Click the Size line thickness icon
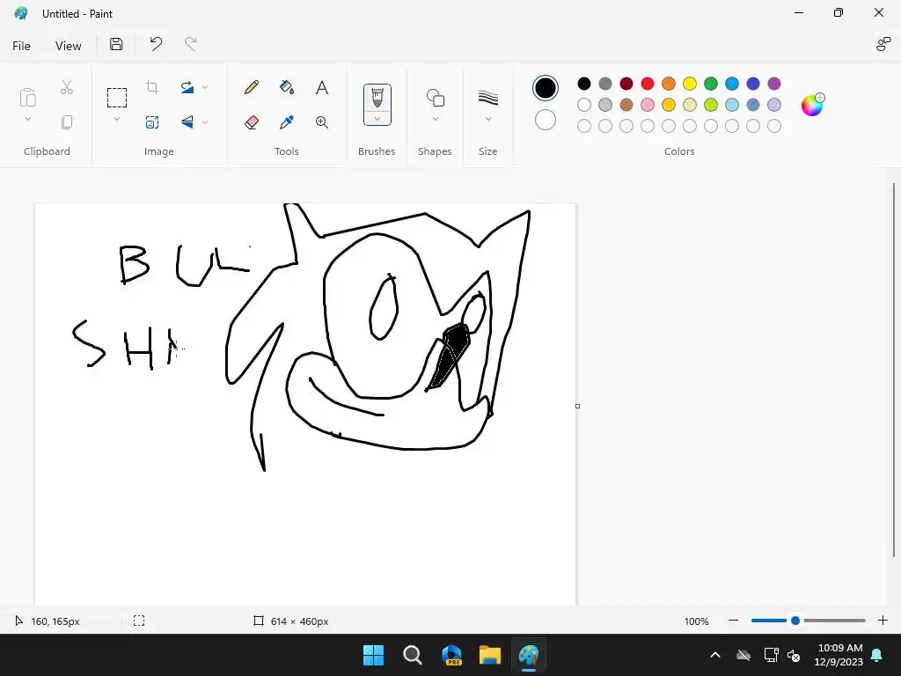This screenshot has width=901, height=676. coord(487,98)
